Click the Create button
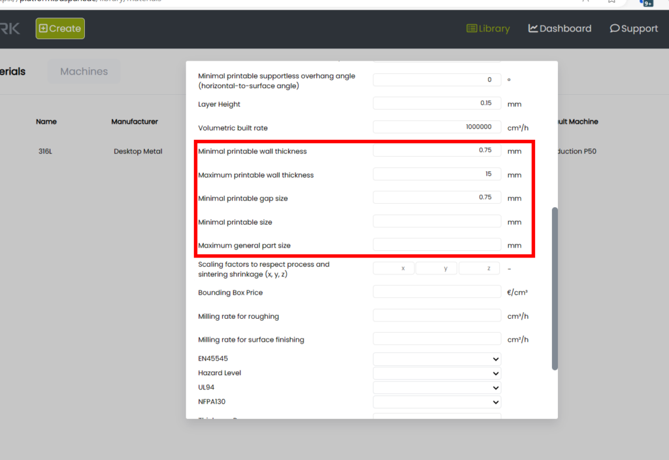669x460 pixels. click(x=60, y=28)
